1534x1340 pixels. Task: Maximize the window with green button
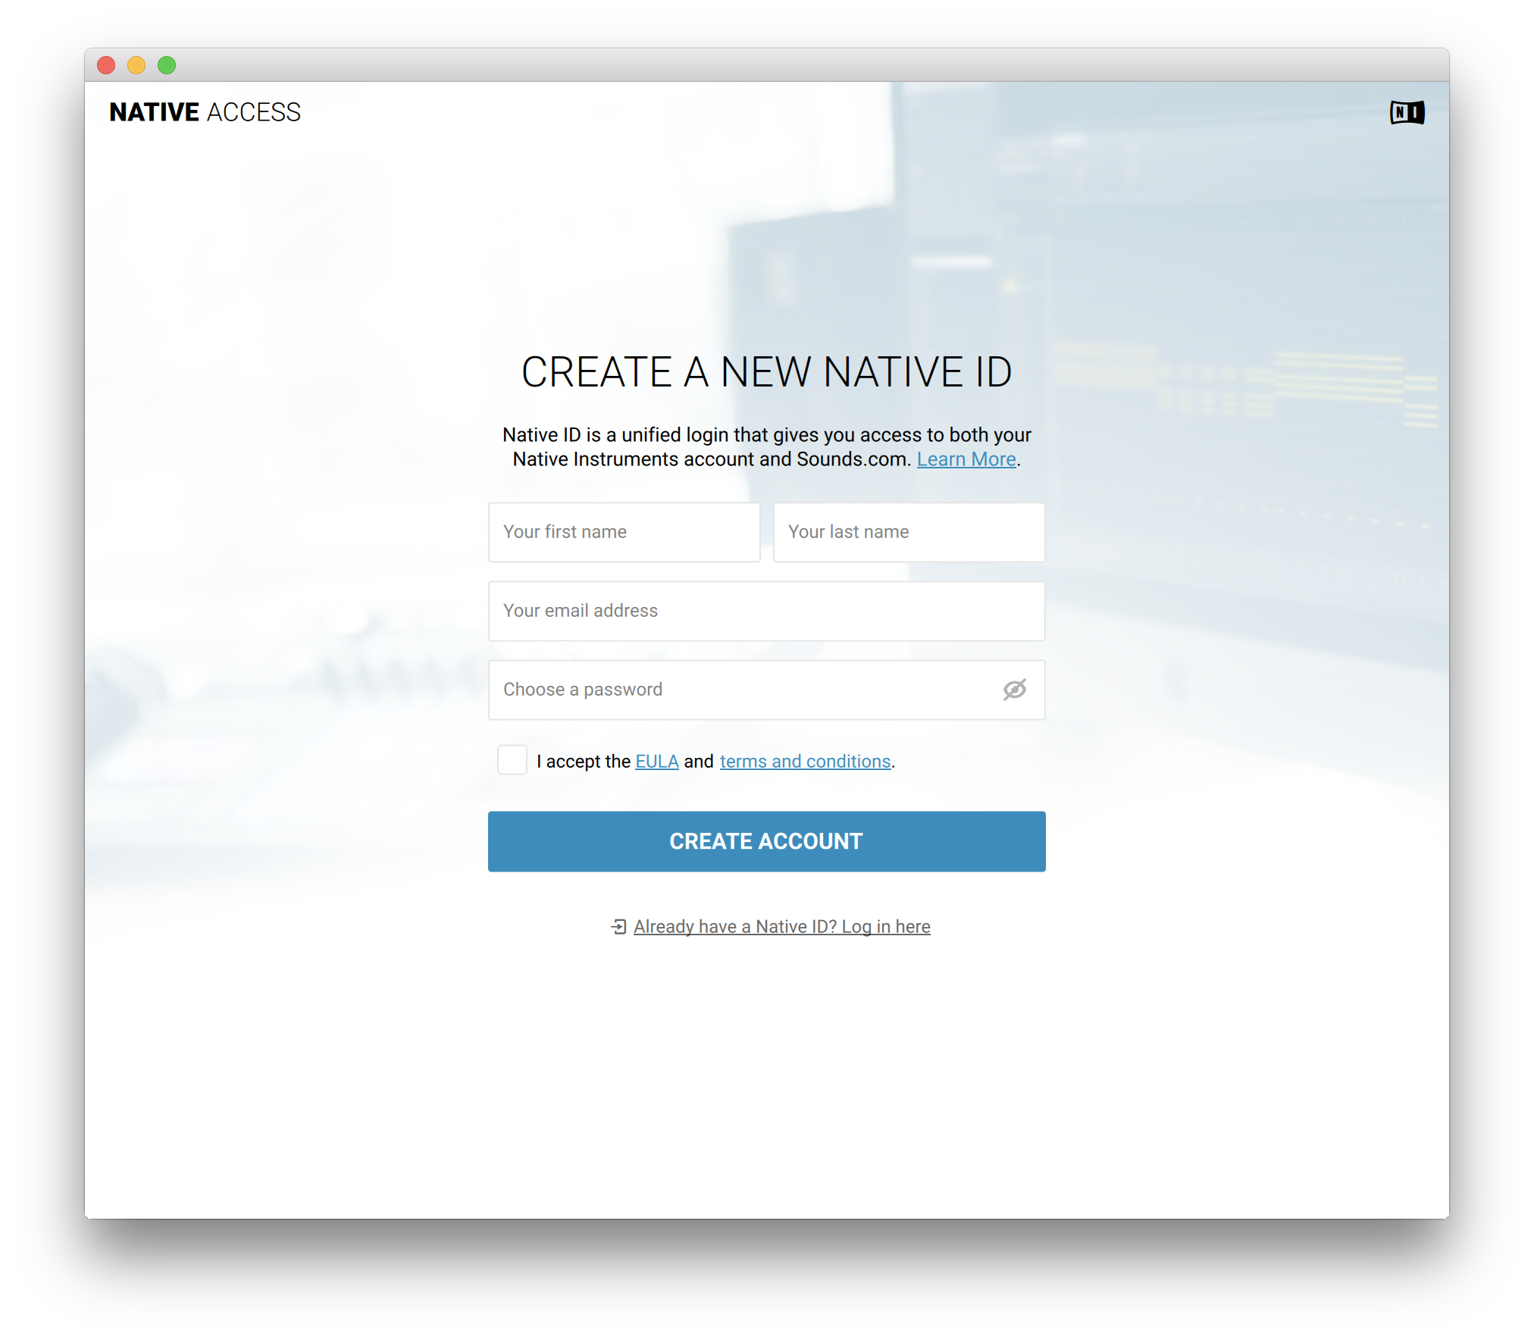(x=167, y=65)
